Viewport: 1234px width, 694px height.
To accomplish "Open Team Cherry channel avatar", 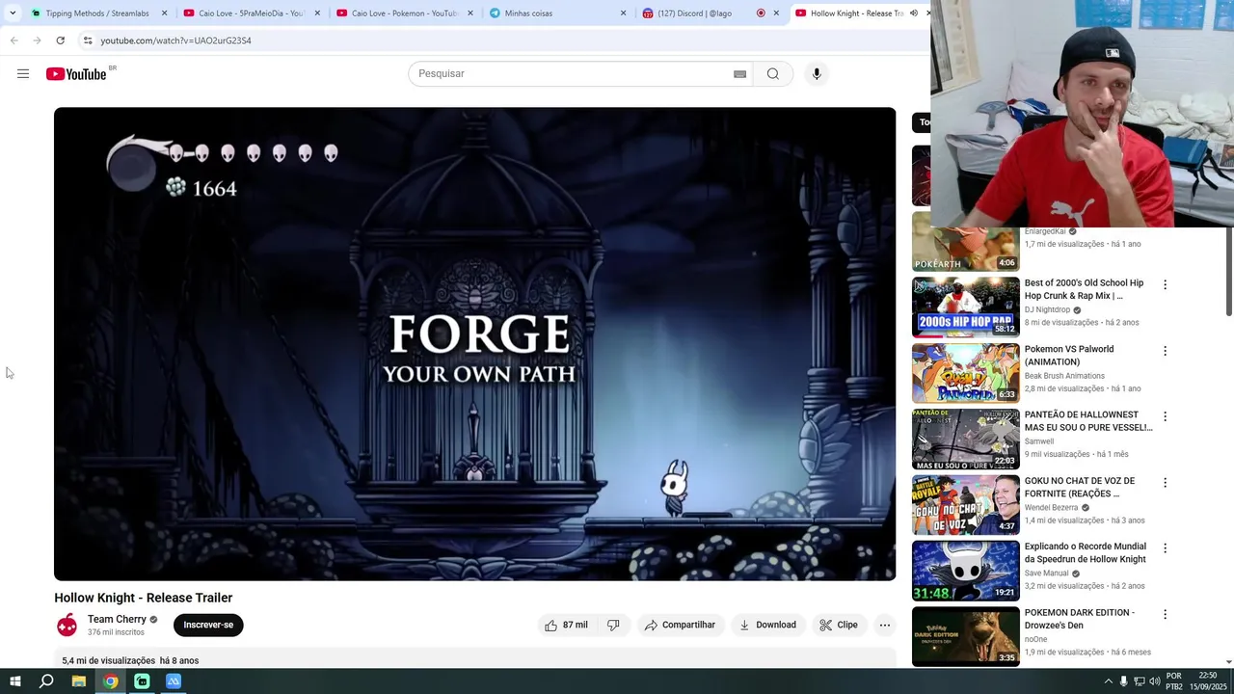I will click(67, 626).
